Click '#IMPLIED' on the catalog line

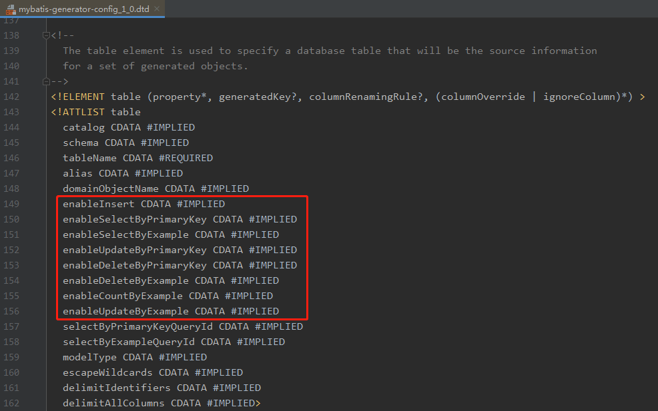(x=171, y=127)
